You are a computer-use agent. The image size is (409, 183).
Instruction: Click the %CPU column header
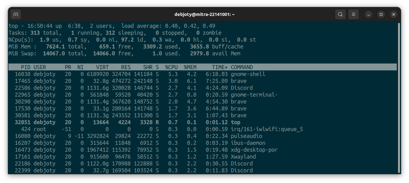tap(171, 67)
